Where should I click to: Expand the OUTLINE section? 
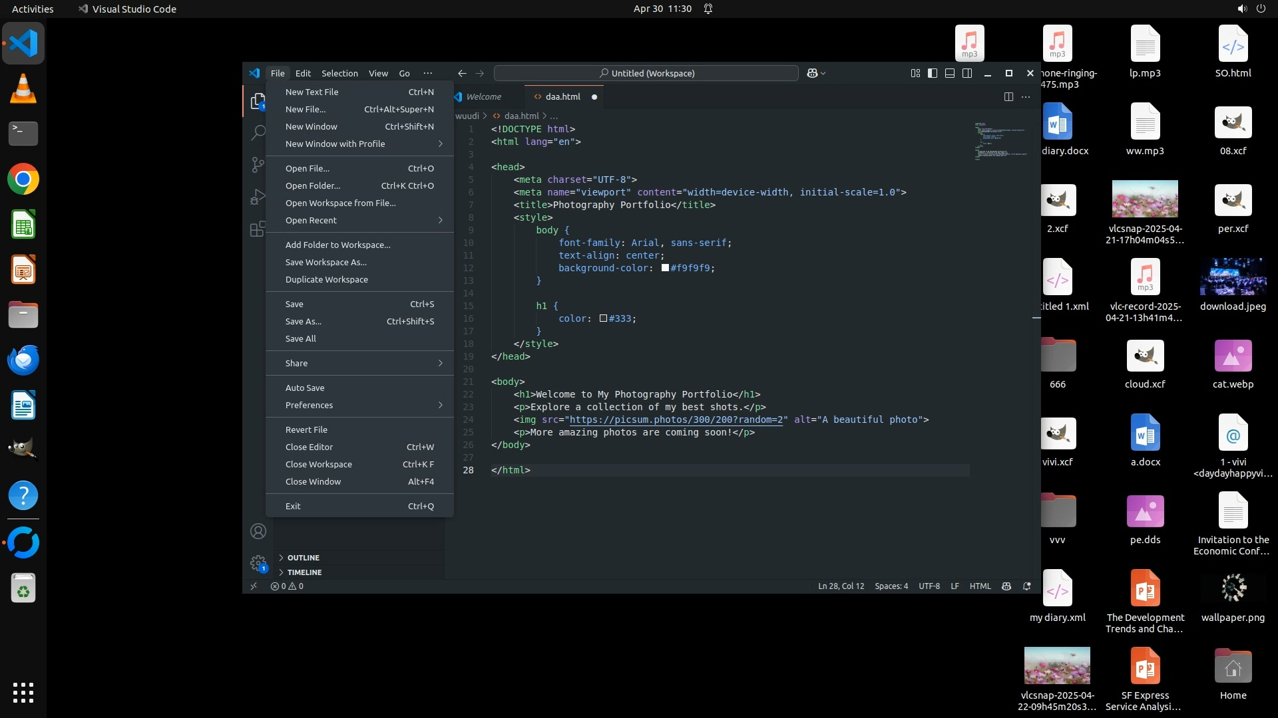[x=303, y=558]
